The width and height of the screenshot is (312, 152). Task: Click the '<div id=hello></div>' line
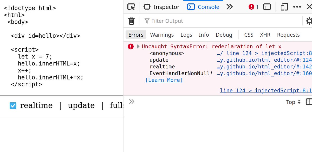tap(45, 36)
